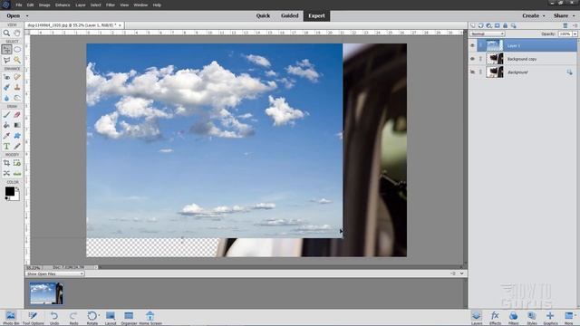Toggle lock all pixels on layer

[506, 25]
